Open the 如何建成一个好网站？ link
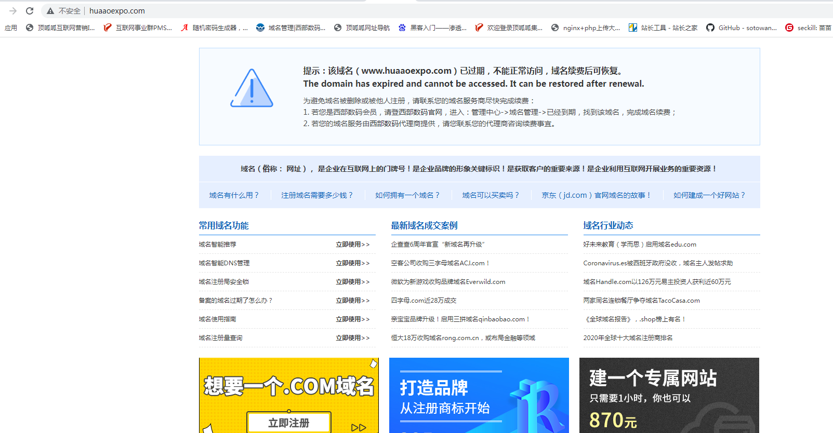This screenshot has height=433, width=833. tap(709, 195)
